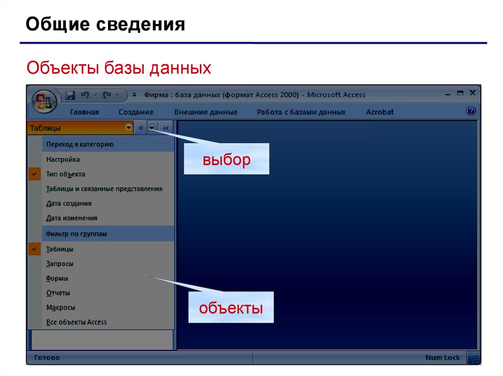This screenshot has height=376, width=503.
Task: Toggle checked Таблицы group filter
Action: 108,249
